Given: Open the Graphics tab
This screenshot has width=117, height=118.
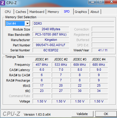Looking at the screenshot, I should [81, 12].
